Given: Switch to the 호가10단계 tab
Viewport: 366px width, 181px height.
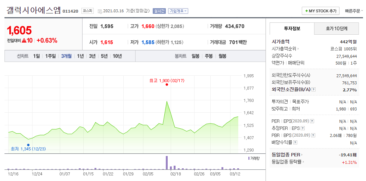Looking at the screenshot, I should tap(336, 28).
